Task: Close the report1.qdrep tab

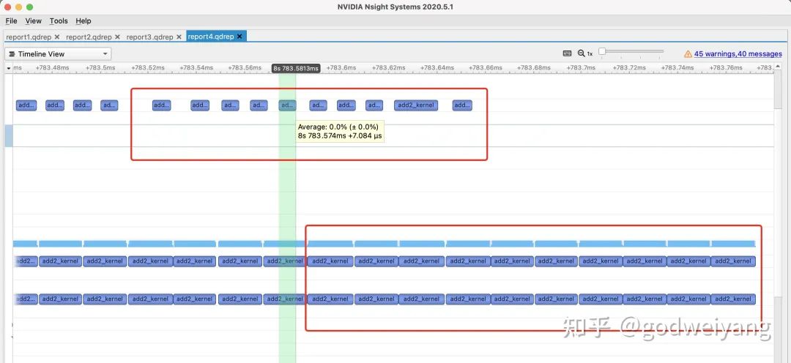Action: [x=57, y=37]
